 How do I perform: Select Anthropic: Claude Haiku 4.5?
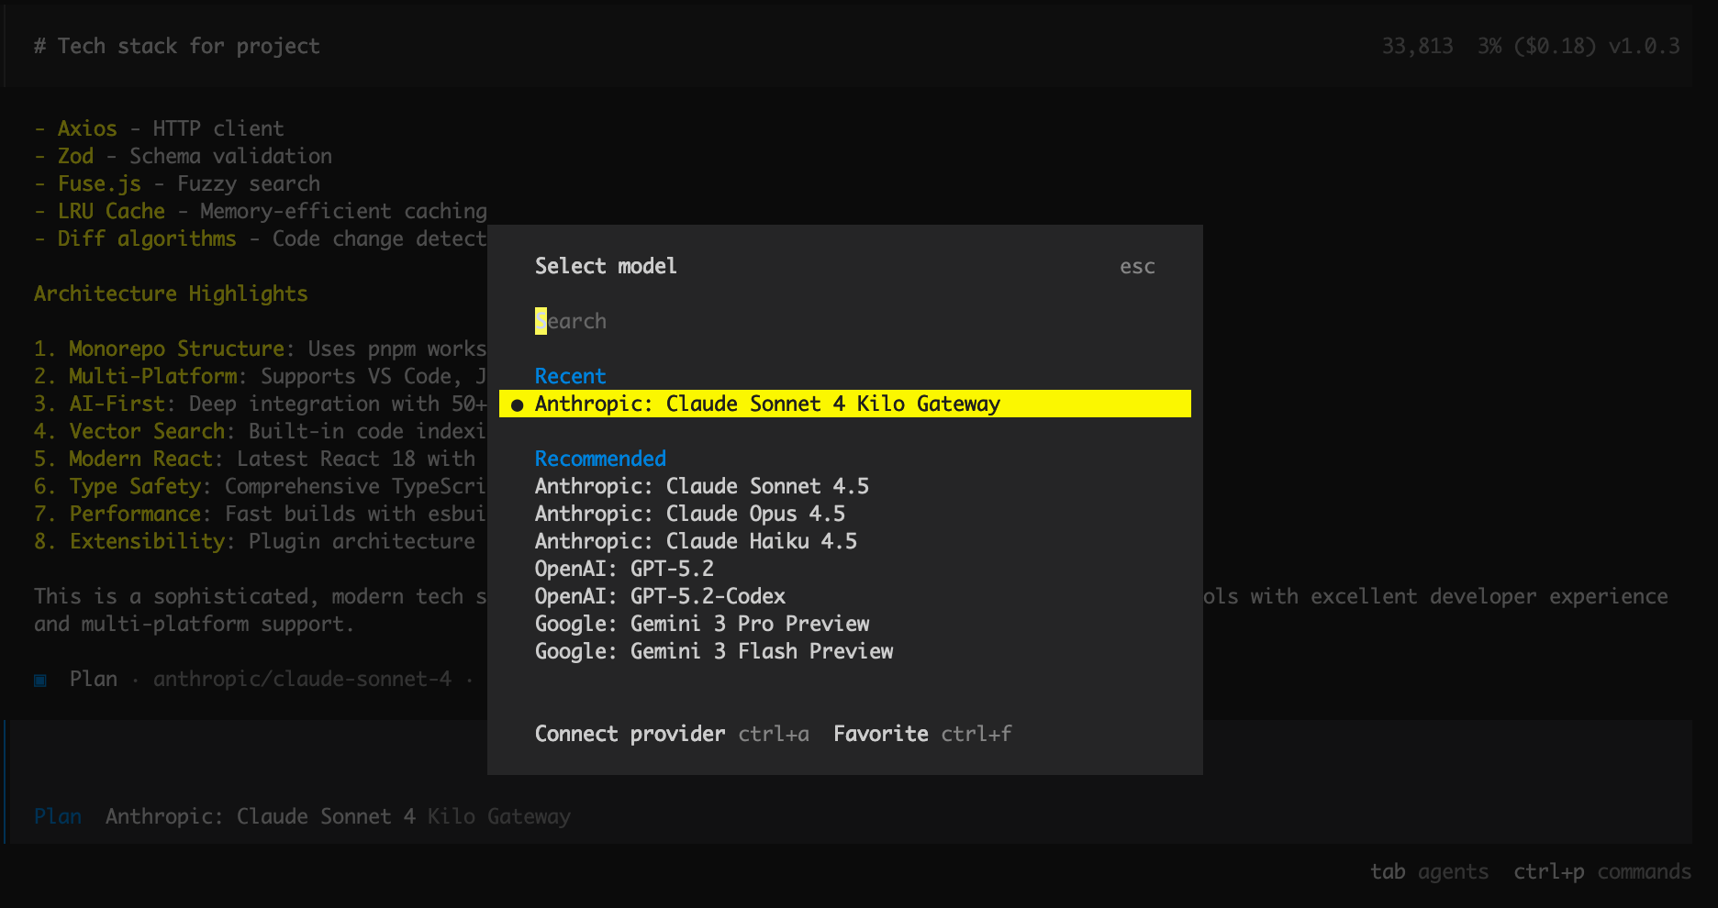point(696,541)
